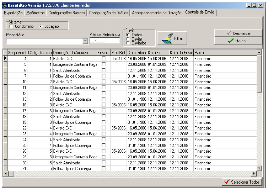Click the Data do Envio column header
The image size is (268, 190).
tap(181, 53)
